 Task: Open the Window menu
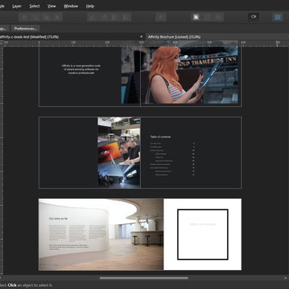[x=70, y=6]
